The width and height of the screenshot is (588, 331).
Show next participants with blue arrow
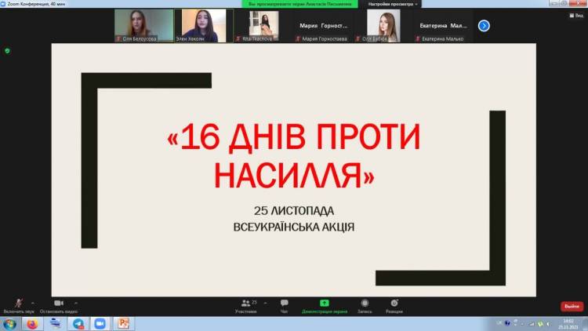484,26
